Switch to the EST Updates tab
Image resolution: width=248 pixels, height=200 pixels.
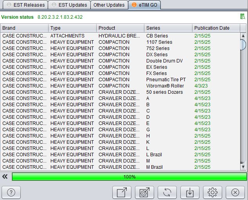tap(69, 5)
